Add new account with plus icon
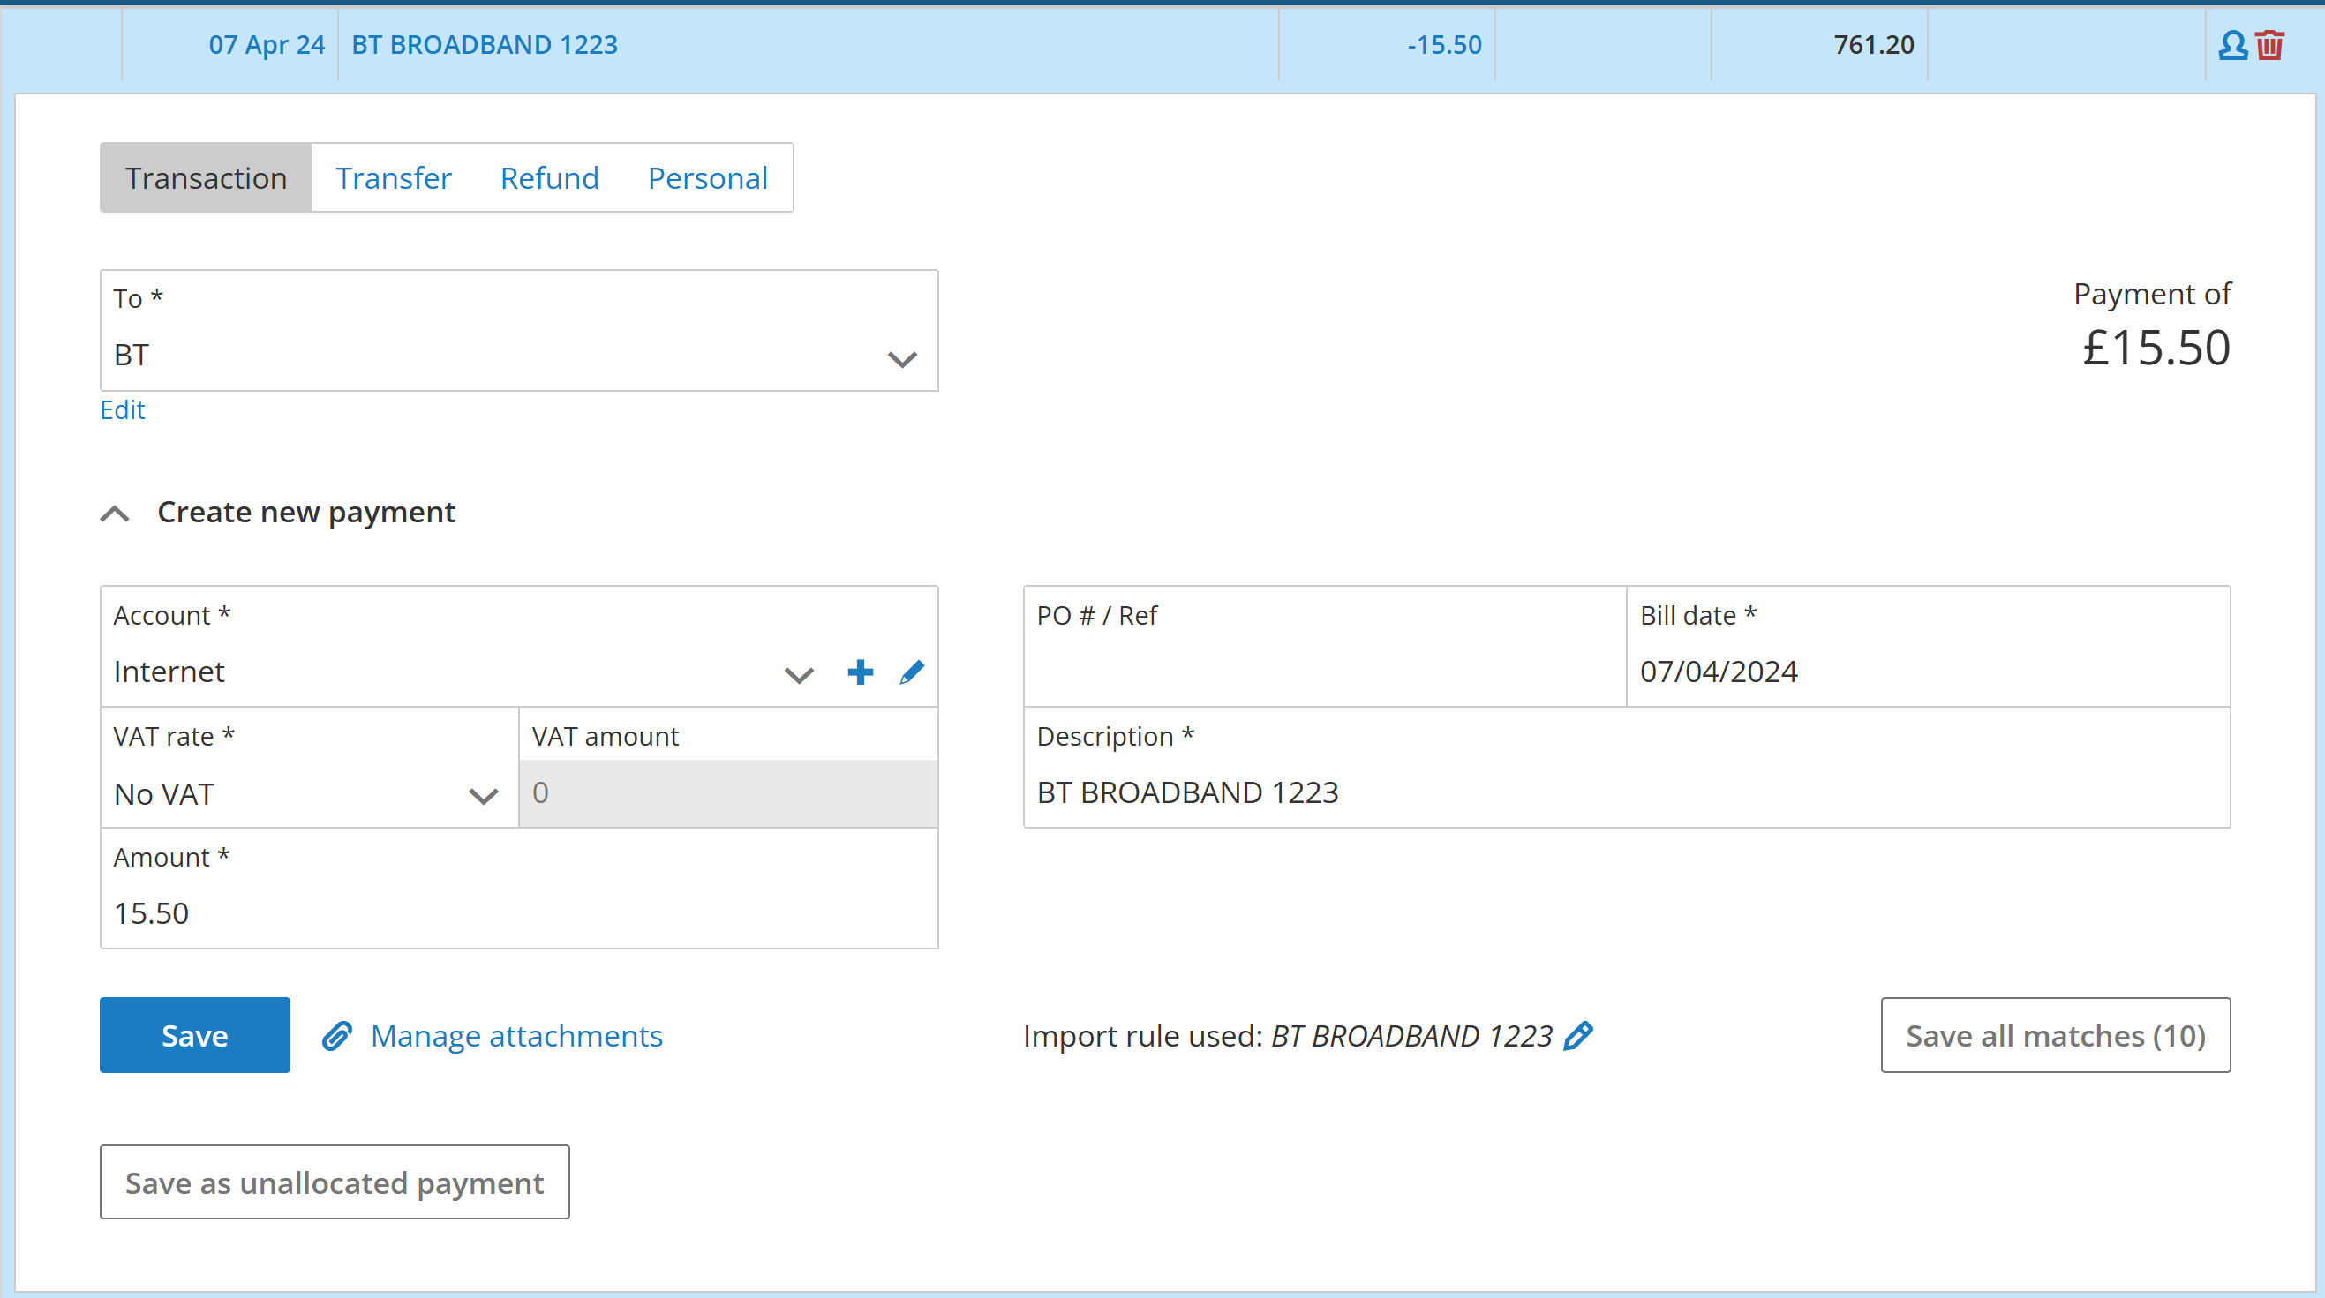Screen dimensions: 2325x1298 (x=860, y=672)
